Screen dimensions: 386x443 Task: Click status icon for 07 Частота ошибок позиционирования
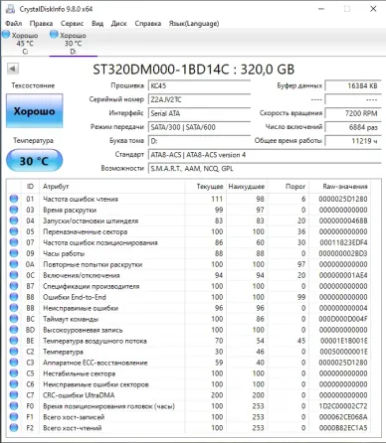(x=14, y=242)
